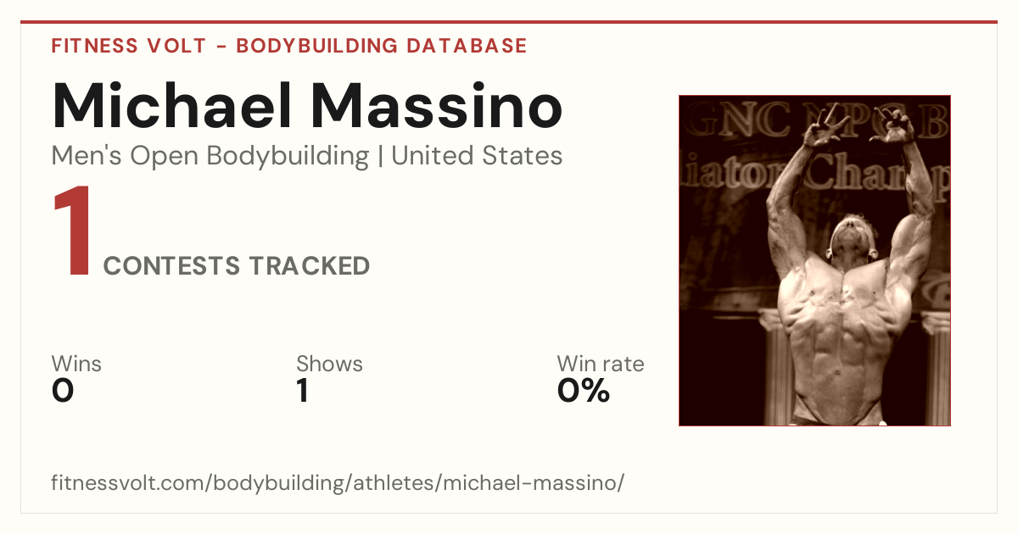This screenshot has width=1018, height=534.
Task: Click the Contests Tracked label
Action: 237,266
